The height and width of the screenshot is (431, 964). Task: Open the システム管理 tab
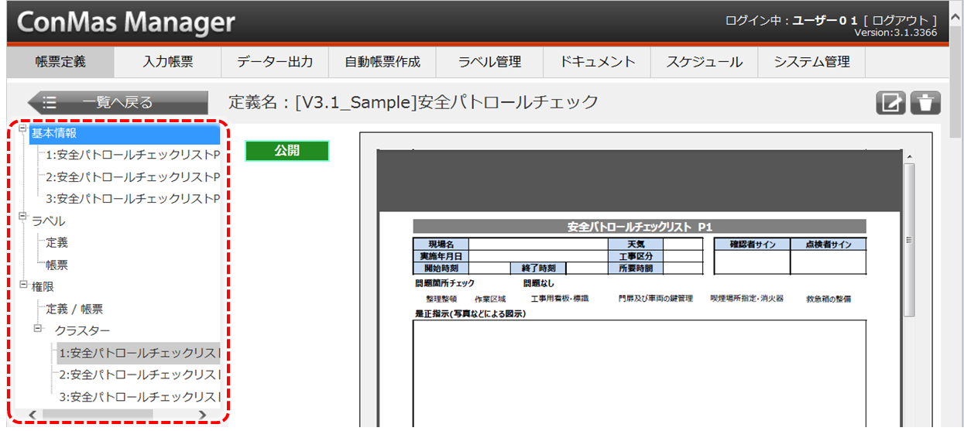point(811,62)
